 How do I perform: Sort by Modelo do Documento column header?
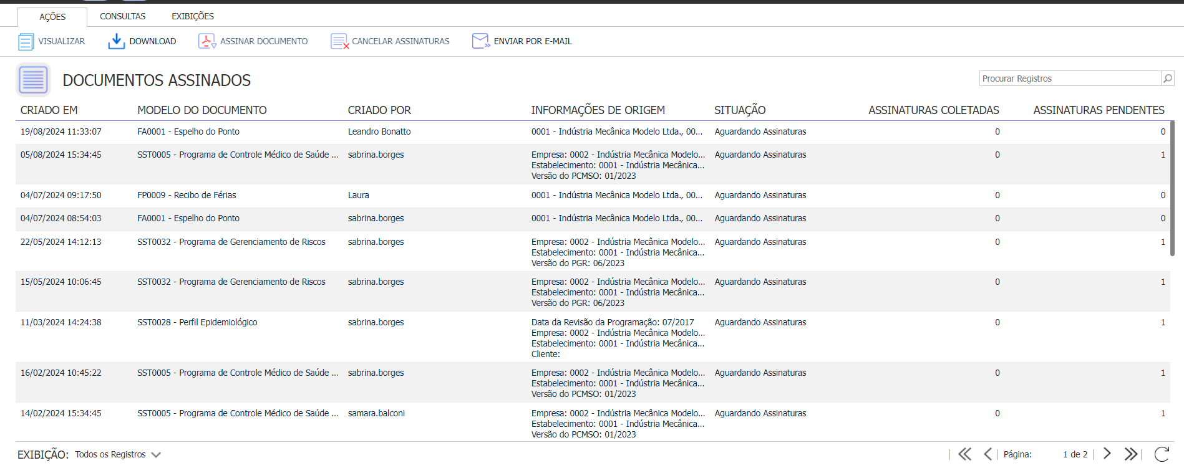click(x=202, y=110)
